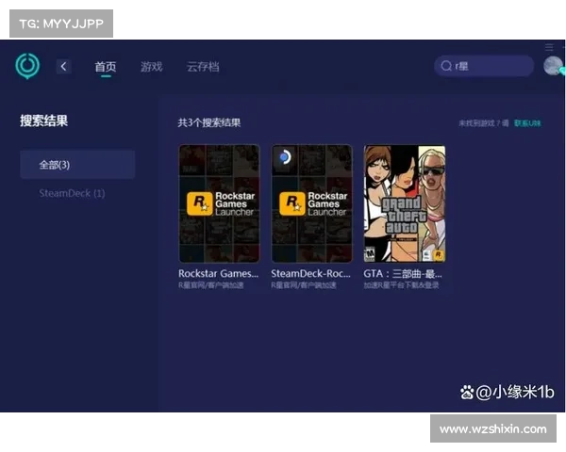Open the user avatar profile

click(553, 66)
